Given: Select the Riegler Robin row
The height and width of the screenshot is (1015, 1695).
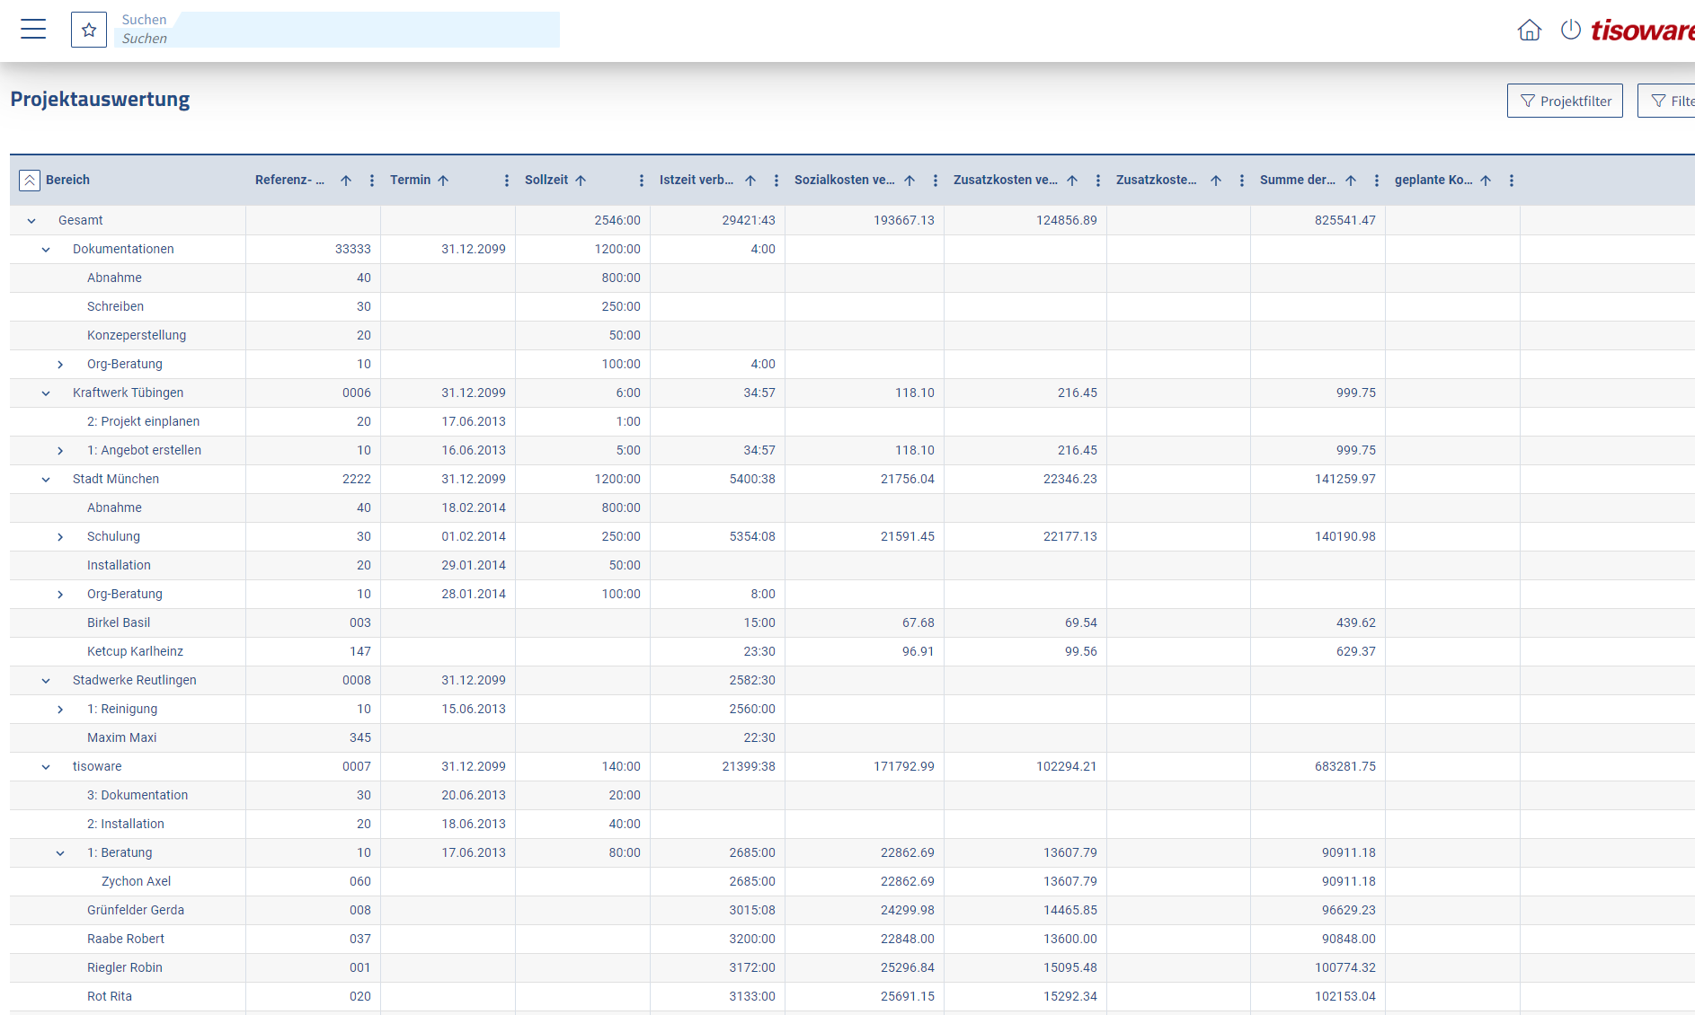Looking at the screenshot, I should [852, 968].
